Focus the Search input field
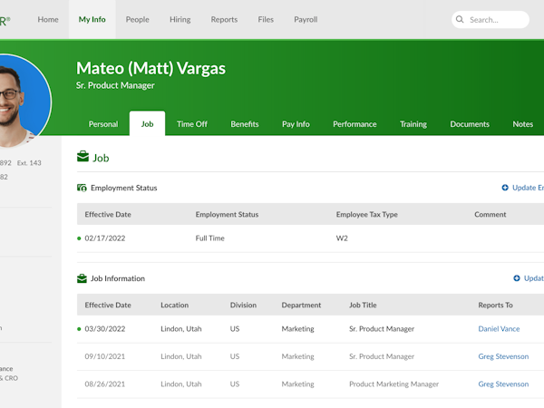Viewport: 544px width, 408px height. point(491,19)
